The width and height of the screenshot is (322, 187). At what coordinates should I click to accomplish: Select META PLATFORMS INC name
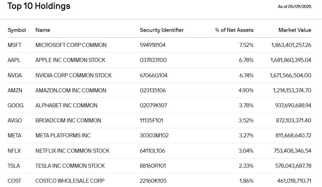63,135
